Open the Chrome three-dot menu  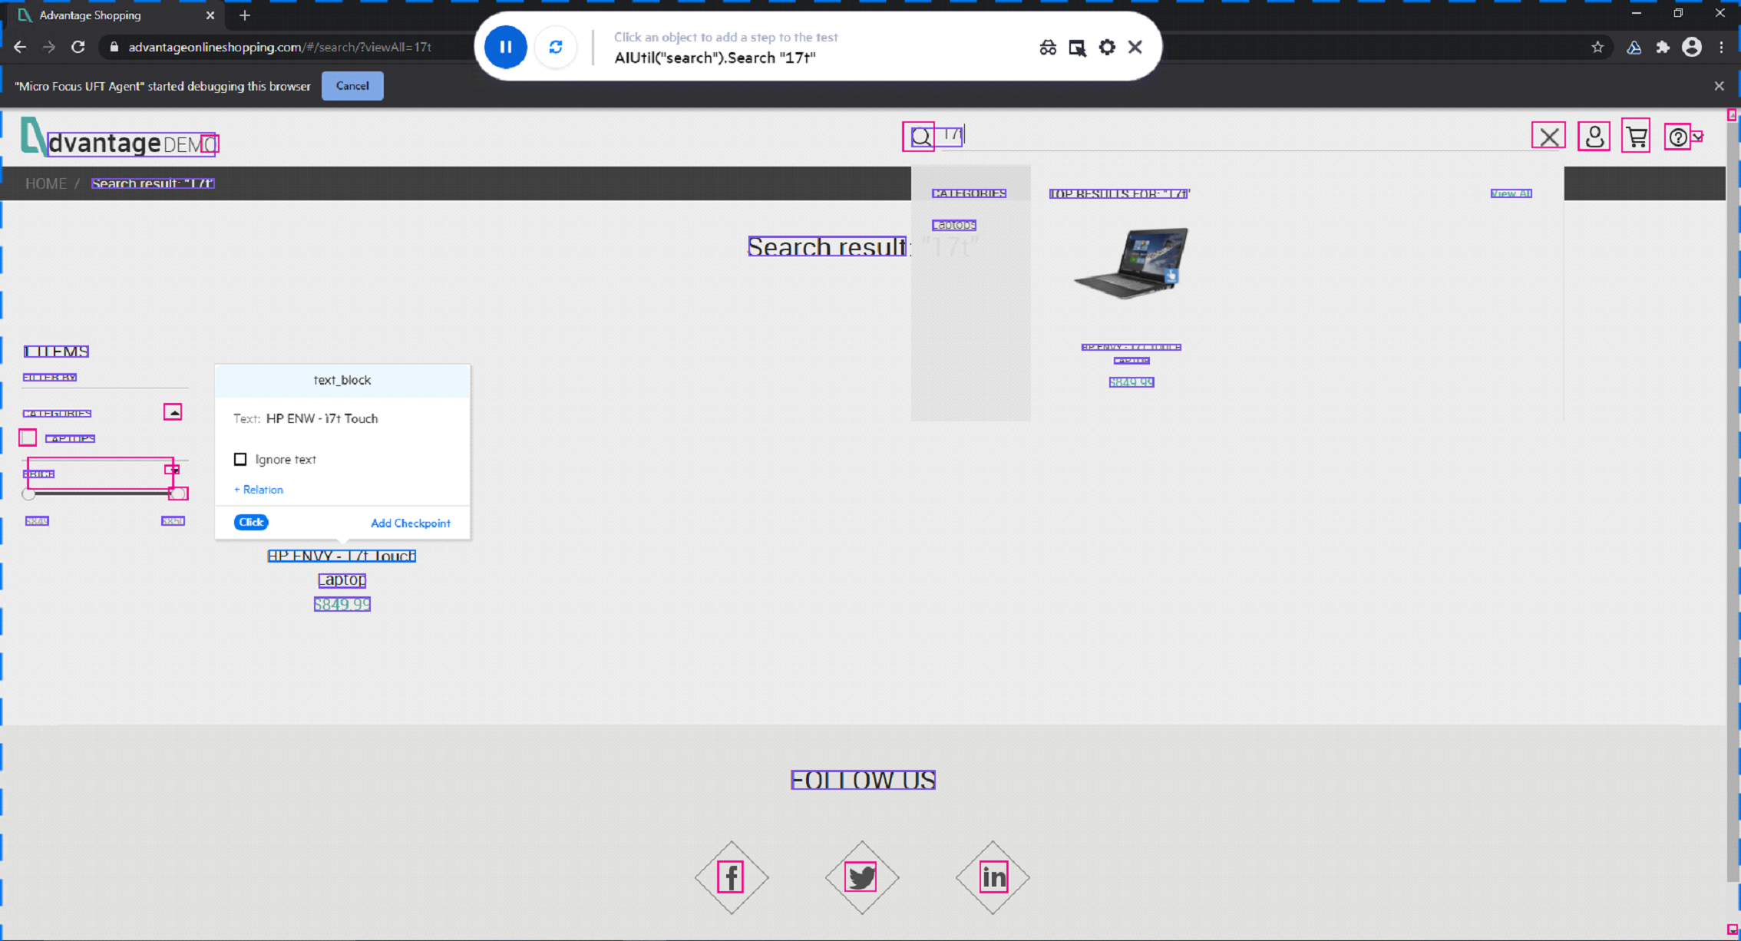coord(1722,47)
